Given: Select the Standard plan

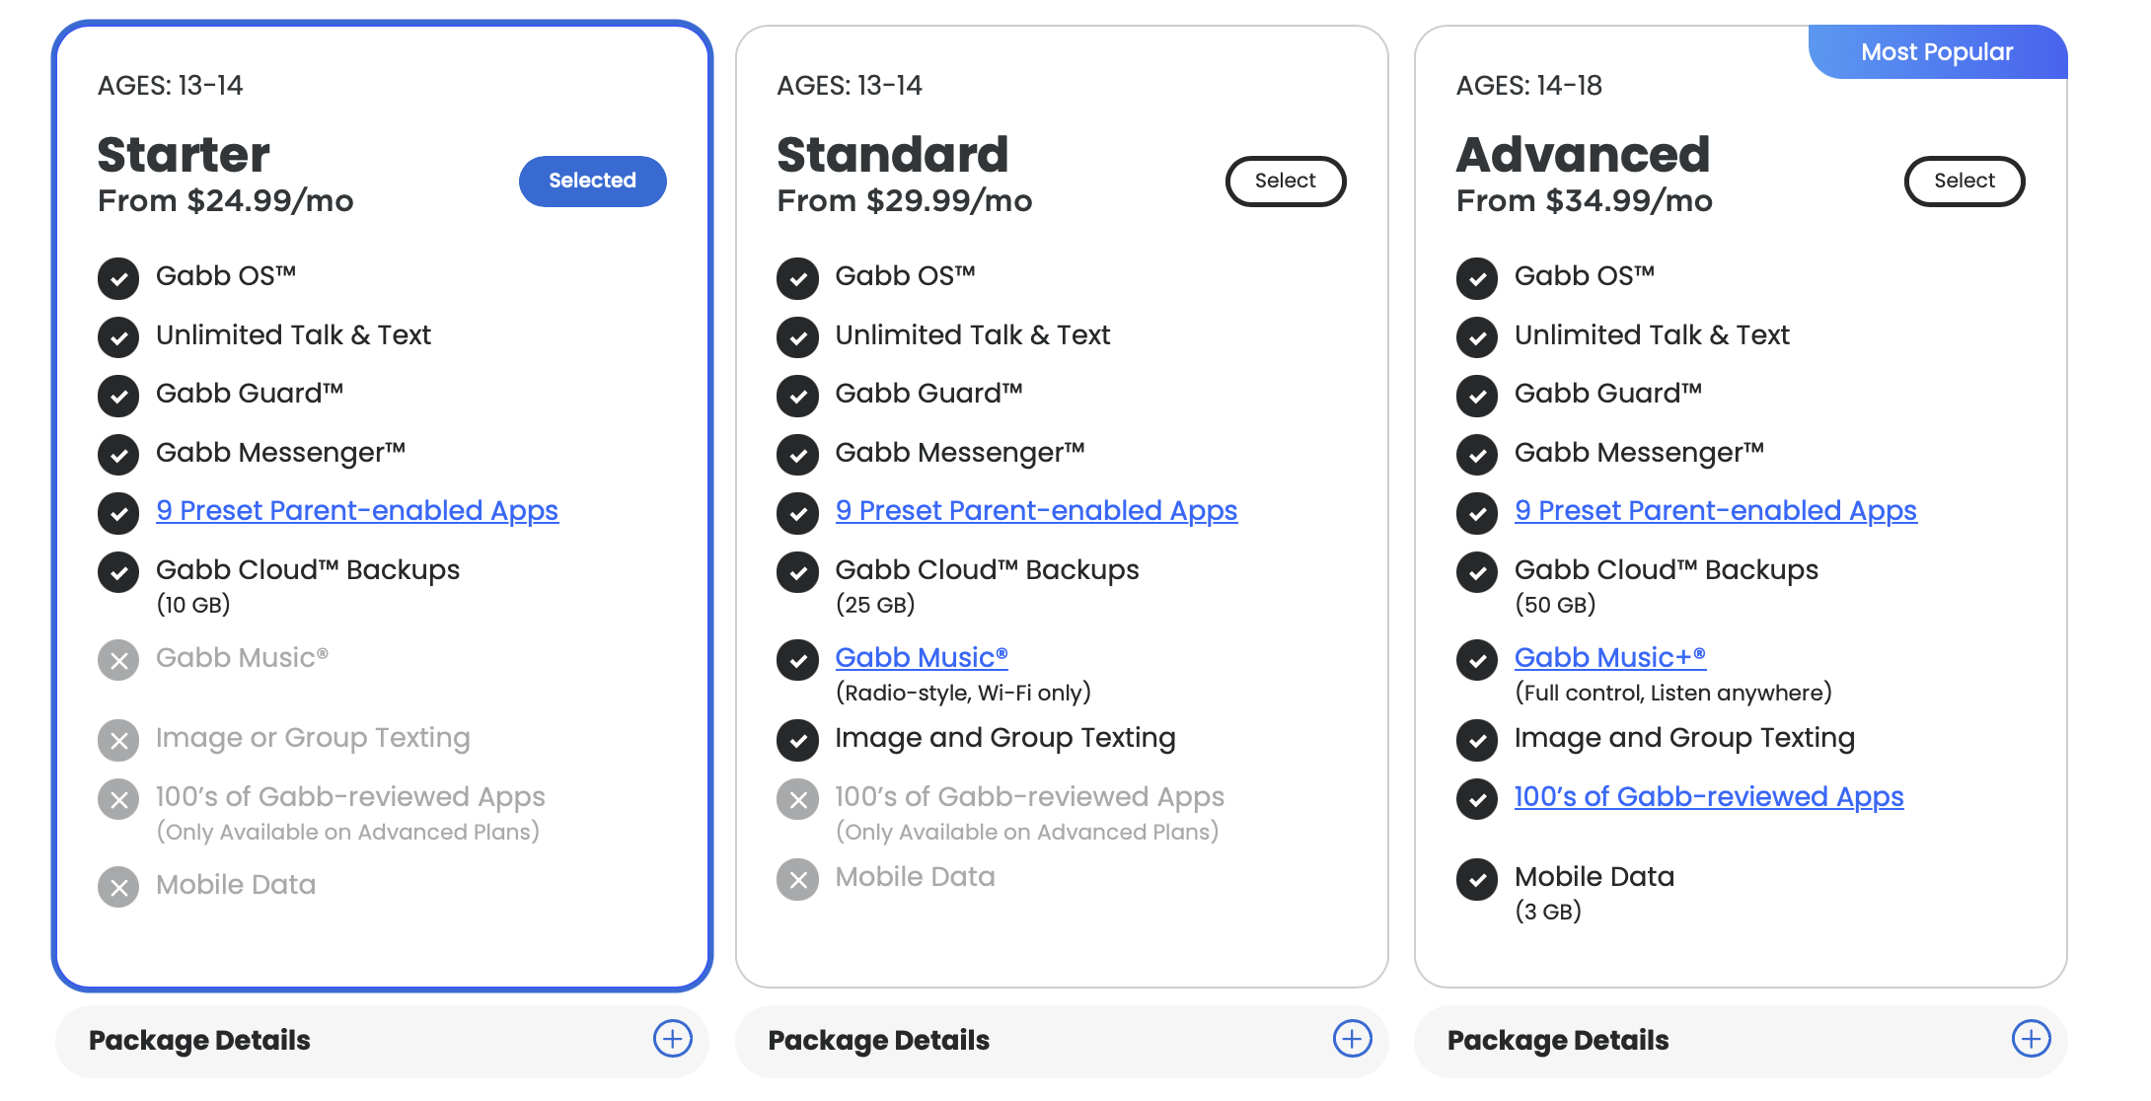Looking at the screenshot, I should 1285,181.
